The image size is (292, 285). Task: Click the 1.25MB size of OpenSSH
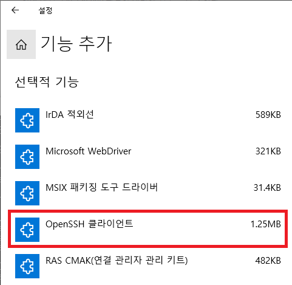[266, 224]
